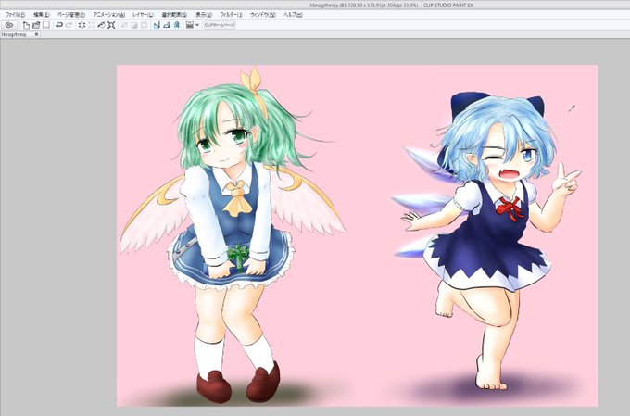The image size is (630, 416).
Task: Open the ウィンドウ (Window) menu
Action: (263, 15)
